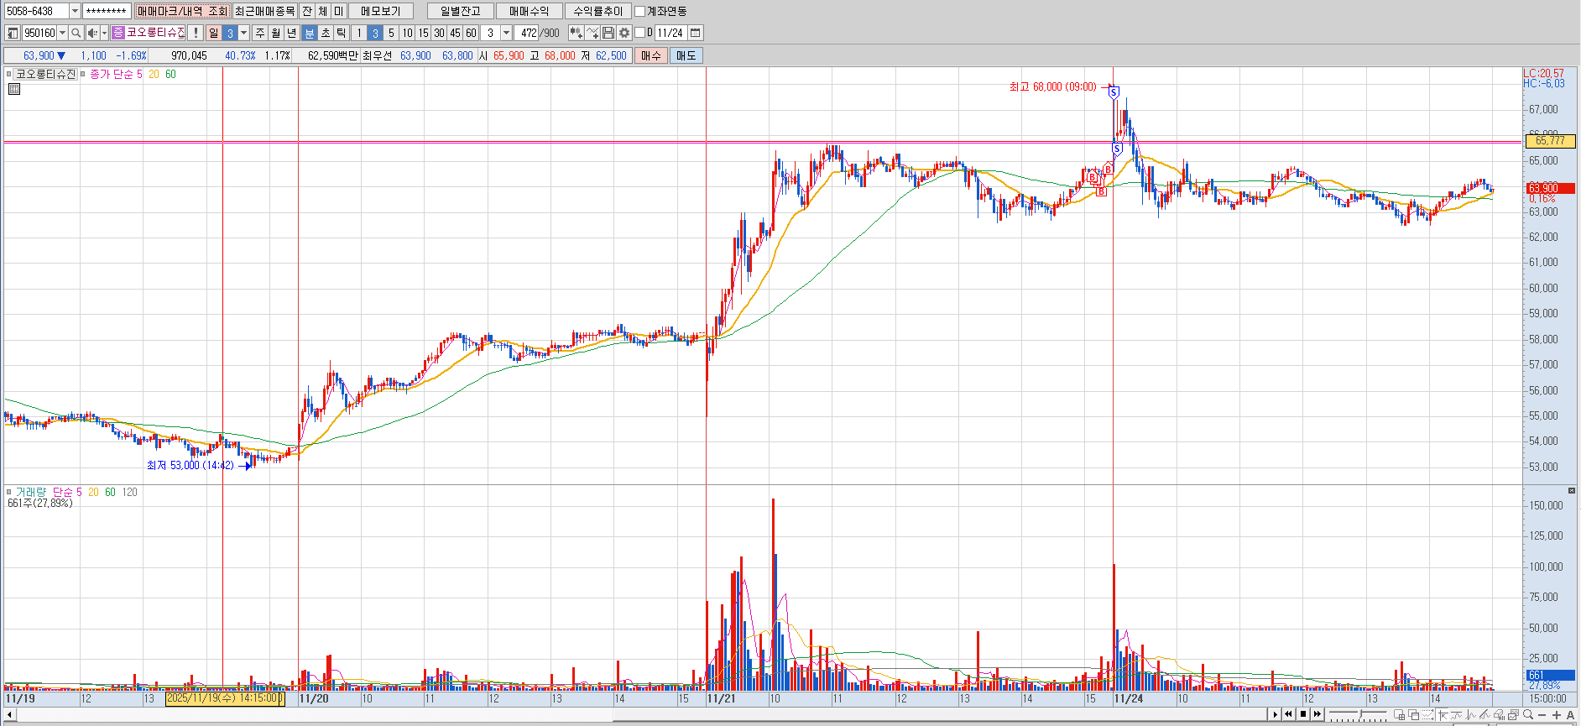Open the 메모보기 button
The image size is (1581, 726).
[x=381, y=11]
